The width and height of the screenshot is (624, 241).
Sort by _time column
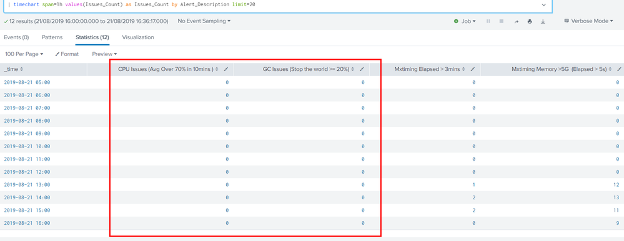(14, 69)
